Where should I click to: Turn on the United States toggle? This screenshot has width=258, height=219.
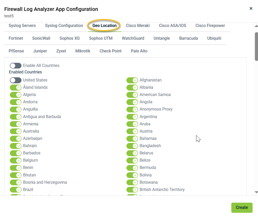(16, 80)
